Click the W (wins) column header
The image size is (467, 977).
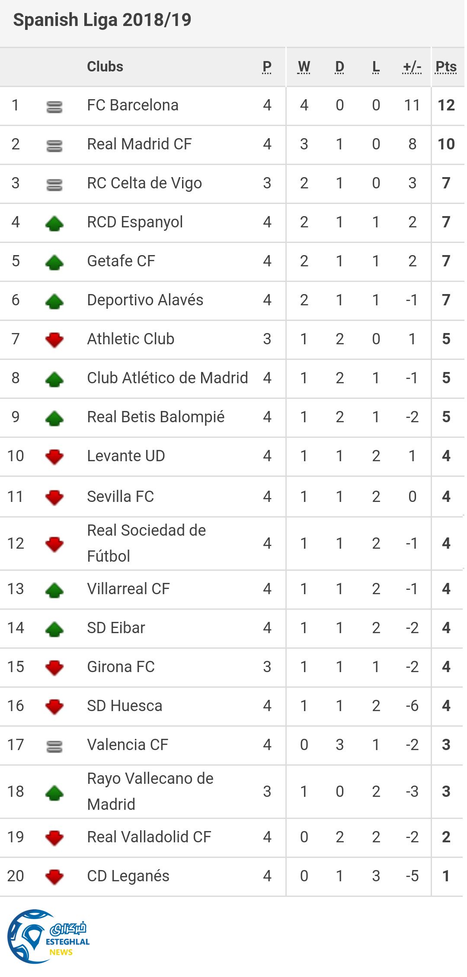(x=304, y=67)
